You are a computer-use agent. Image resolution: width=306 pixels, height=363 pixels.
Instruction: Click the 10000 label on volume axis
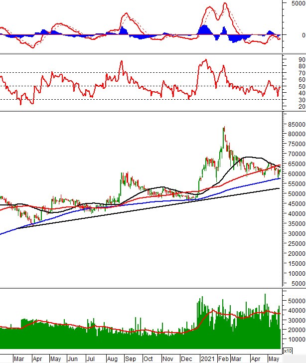(297, 339)
